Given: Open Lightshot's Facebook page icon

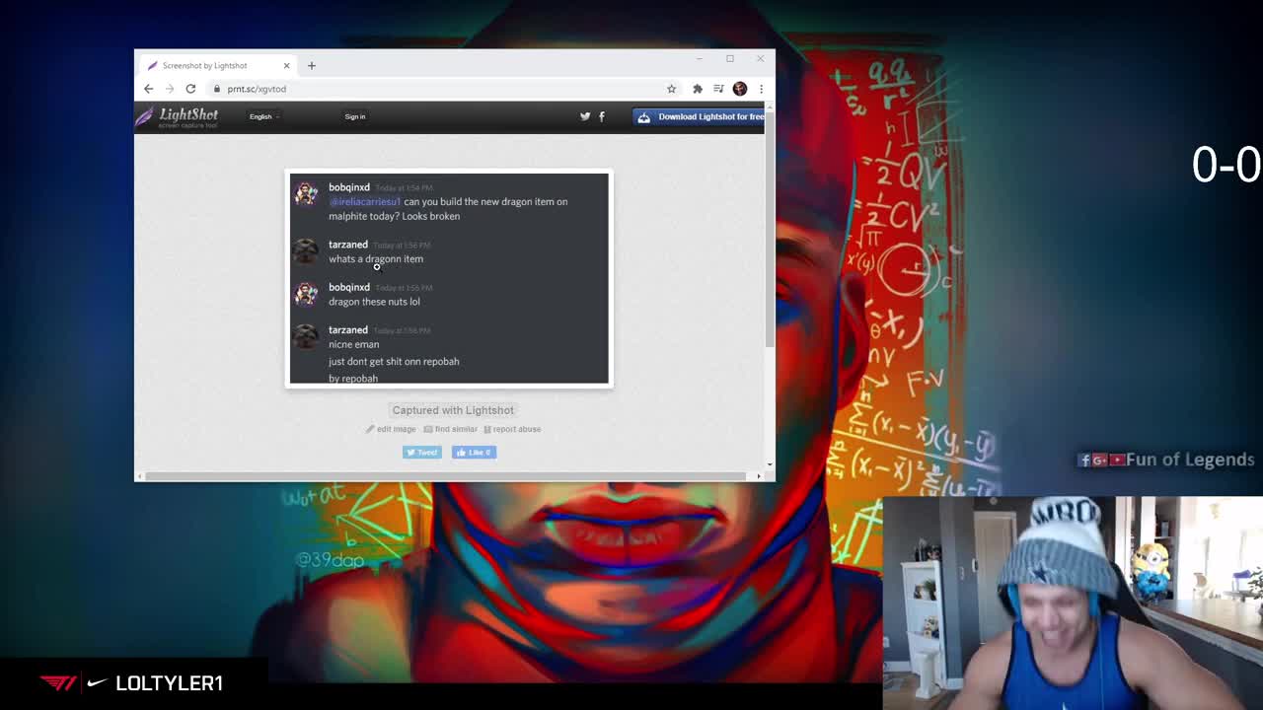Looking at the screenshot, I should [602, 116].
